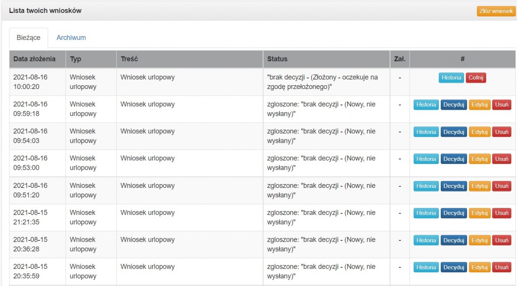Click the Lista twoich wniosków heading
The image size is (517, 286).
tap(45, 10)
